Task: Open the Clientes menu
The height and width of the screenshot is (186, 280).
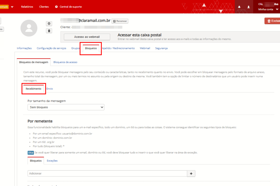Action: [44, 7]
